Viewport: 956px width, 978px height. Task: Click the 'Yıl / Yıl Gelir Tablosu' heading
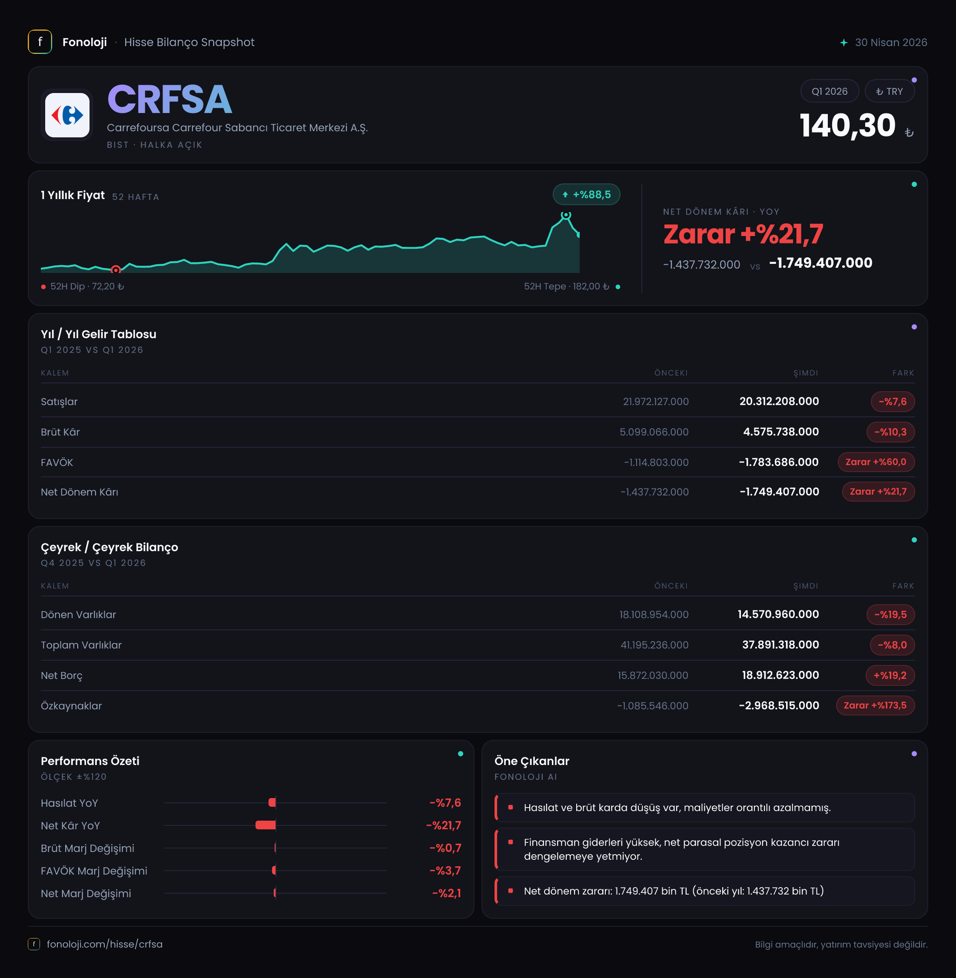coord(98,334)
